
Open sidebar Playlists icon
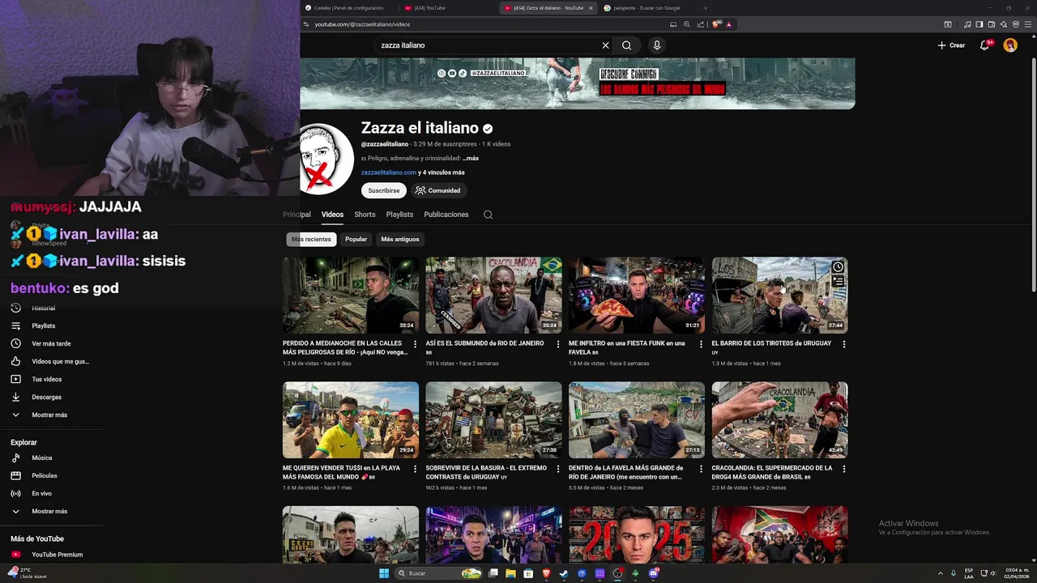[15, 326]
